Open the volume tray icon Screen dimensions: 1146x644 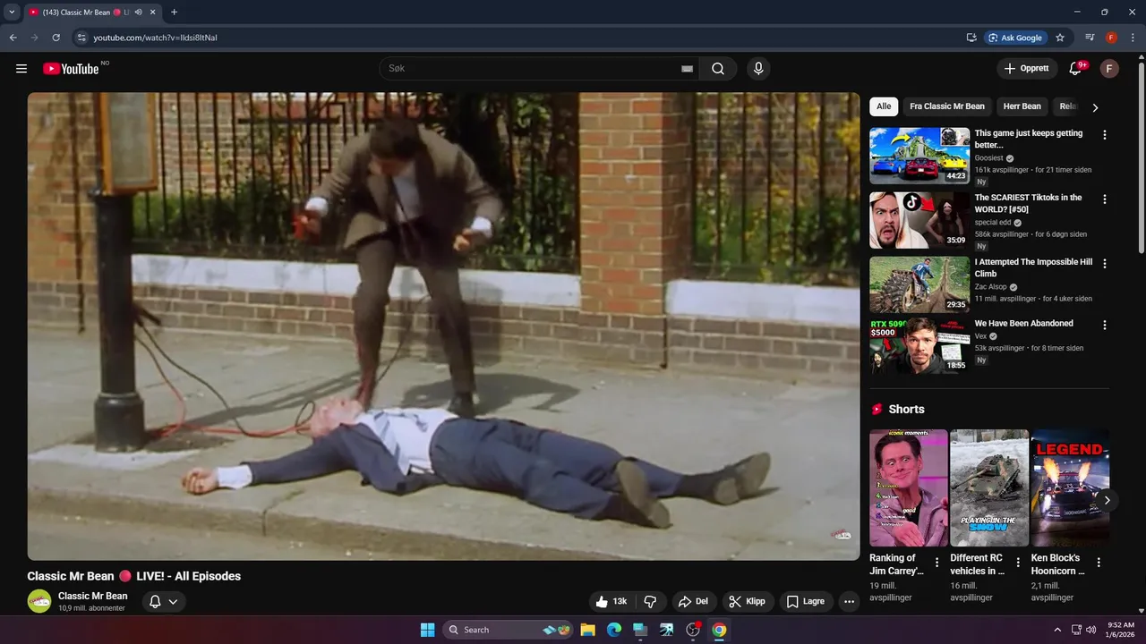point(1090,630)
